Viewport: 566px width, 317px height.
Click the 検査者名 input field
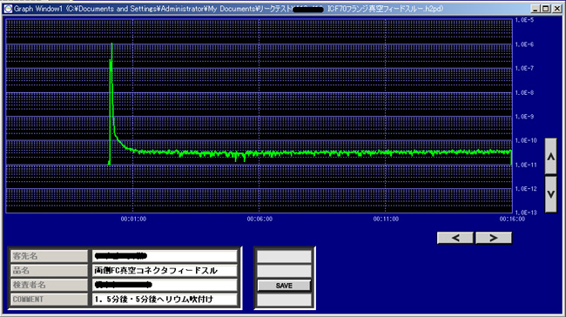click(x=165, y=285)
